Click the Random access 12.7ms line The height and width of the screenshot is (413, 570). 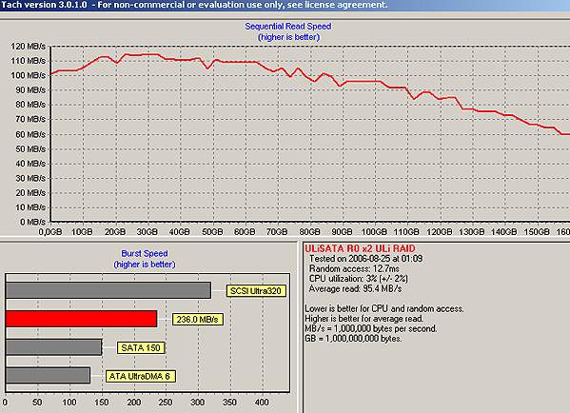coord(354,268)
